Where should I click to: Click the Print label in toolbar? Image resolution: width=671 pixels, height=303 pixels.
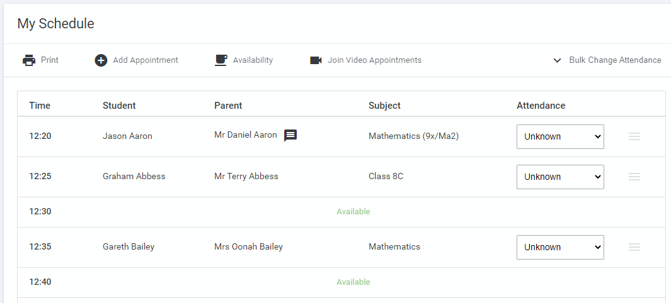(50, 60)
